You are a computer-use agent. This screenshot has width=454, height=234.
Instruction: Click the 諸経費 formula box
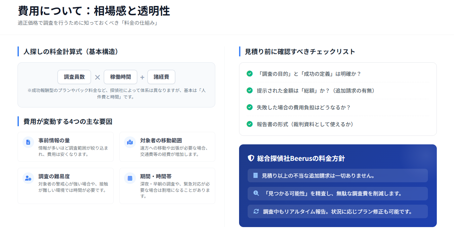pyautogui.click(x=161, y=77)
